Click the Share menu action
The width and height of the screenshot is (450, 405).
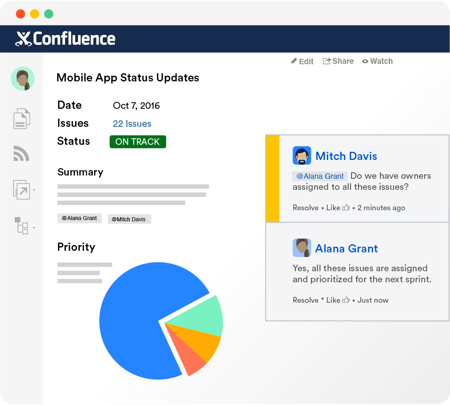pyautogui.click(x=343, y=61)
